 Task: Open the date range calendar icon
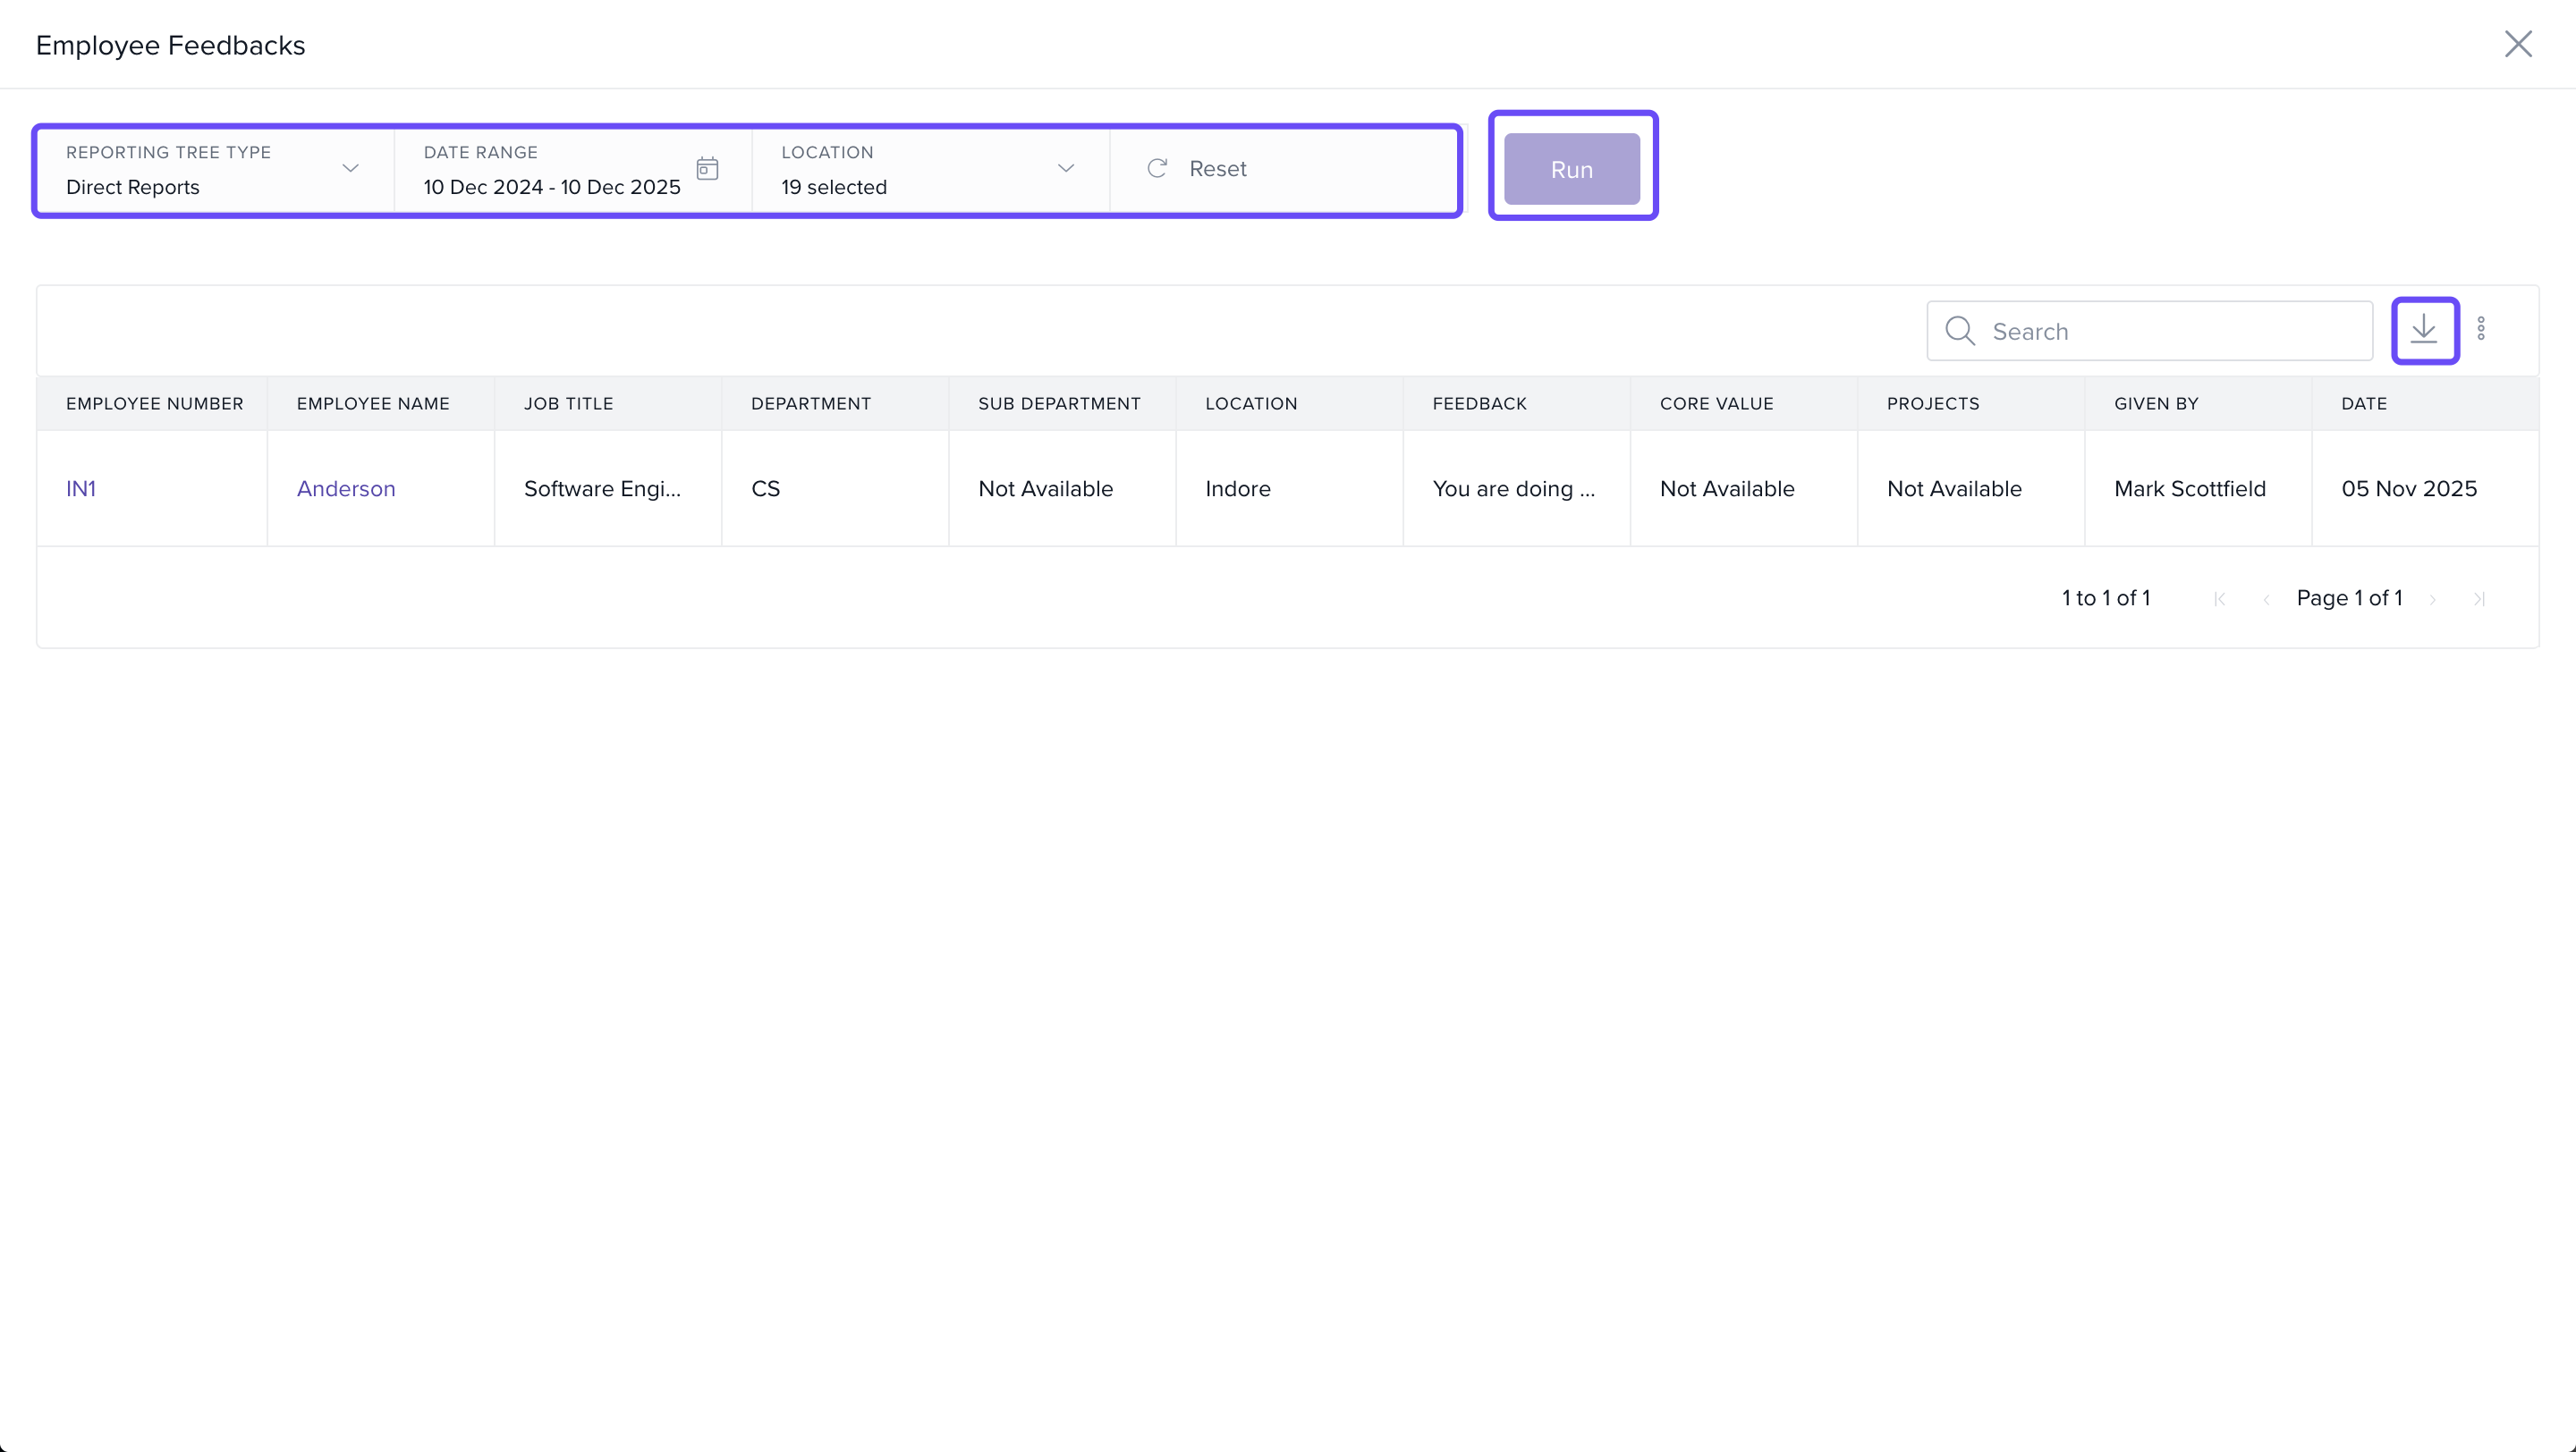point(707,168)
